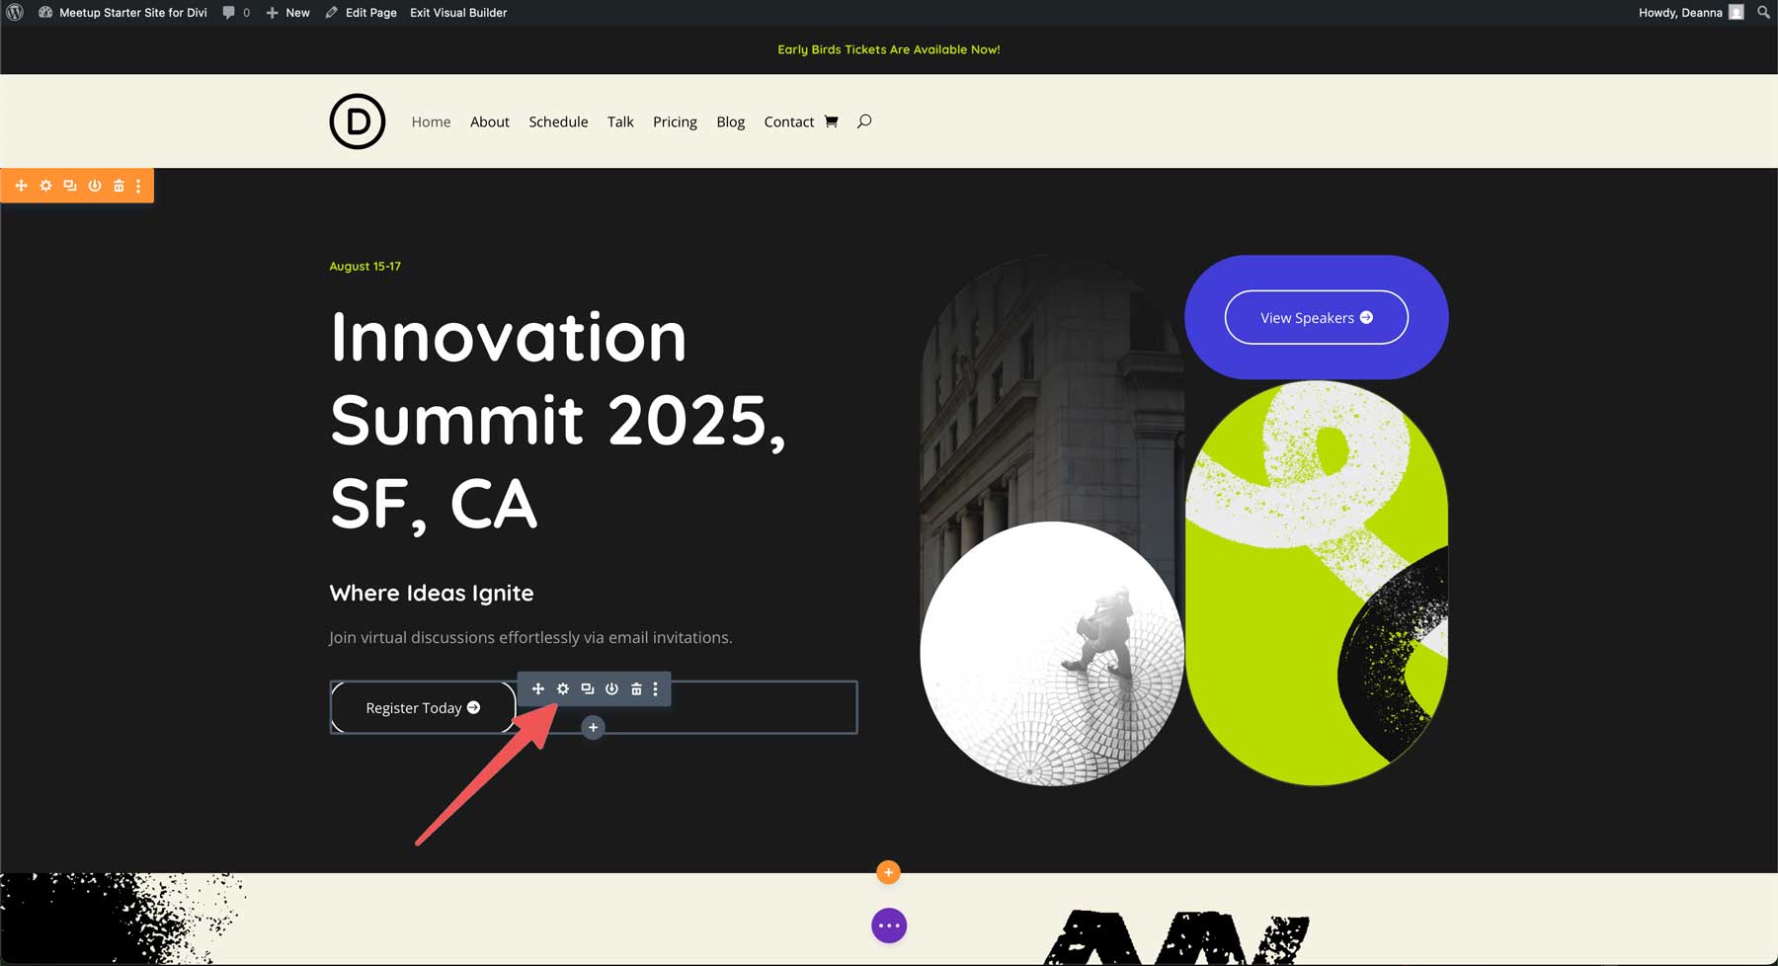Screen dimensions: 1778x966
Task: Delete the row with the trash icon
Action: [x=635, y=688]
